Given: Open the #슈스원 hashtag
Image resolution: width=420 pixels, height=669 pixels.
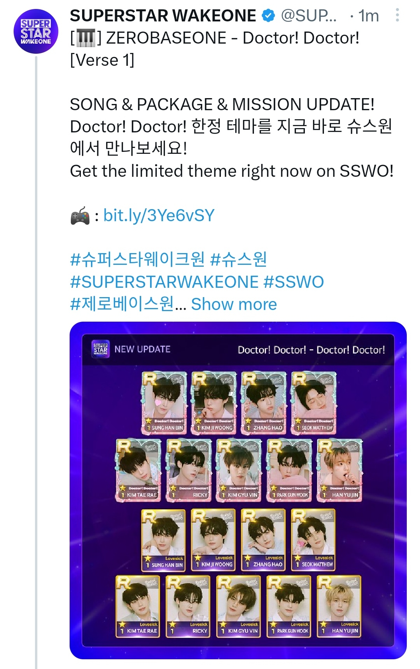Looking at the screenshot, I should click(238, 259).
